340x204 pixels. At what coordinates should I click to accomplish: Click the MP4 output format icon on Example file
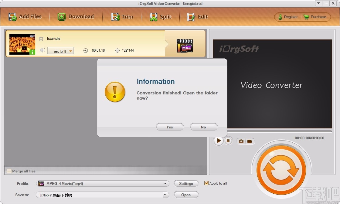tap(185, 45)
